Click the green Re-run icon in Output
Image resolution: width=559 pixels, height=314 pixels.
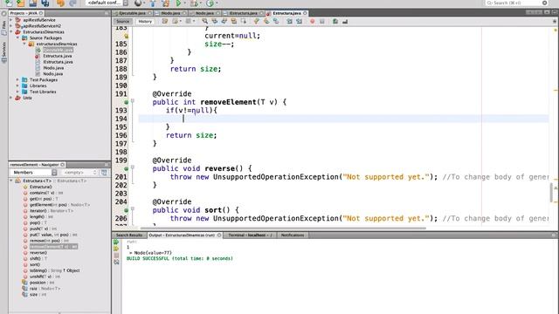pyautogui.click(x=116, y=242)
